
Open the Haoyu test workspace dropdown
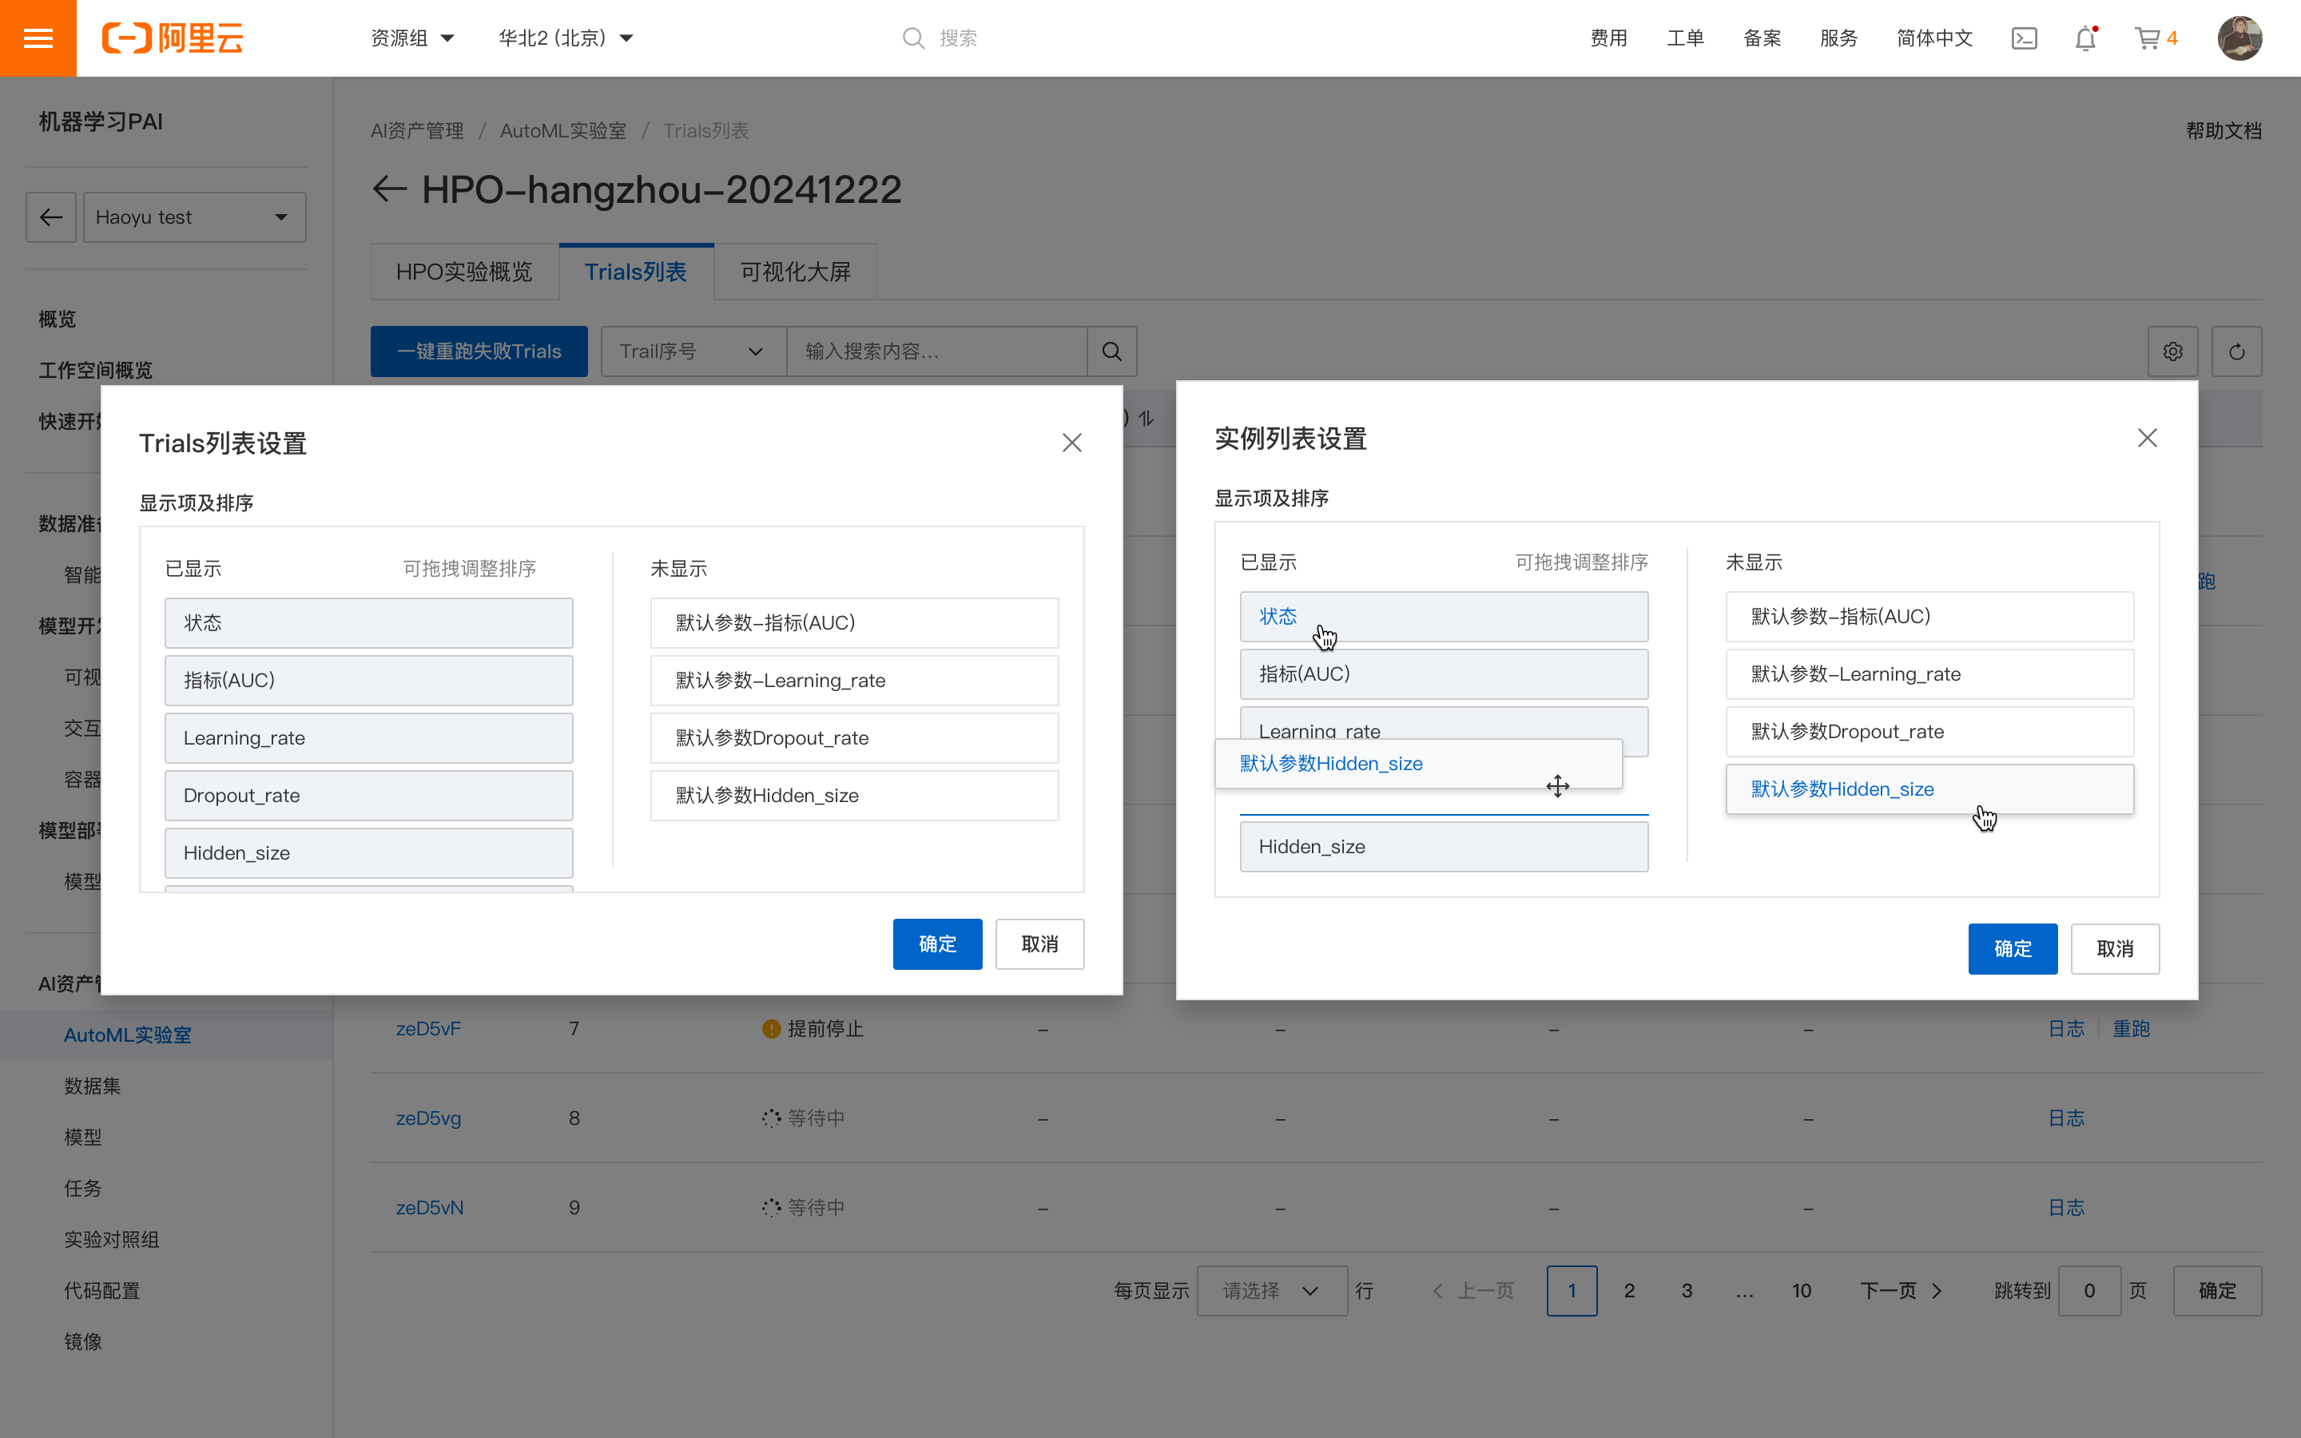point(194,216)
